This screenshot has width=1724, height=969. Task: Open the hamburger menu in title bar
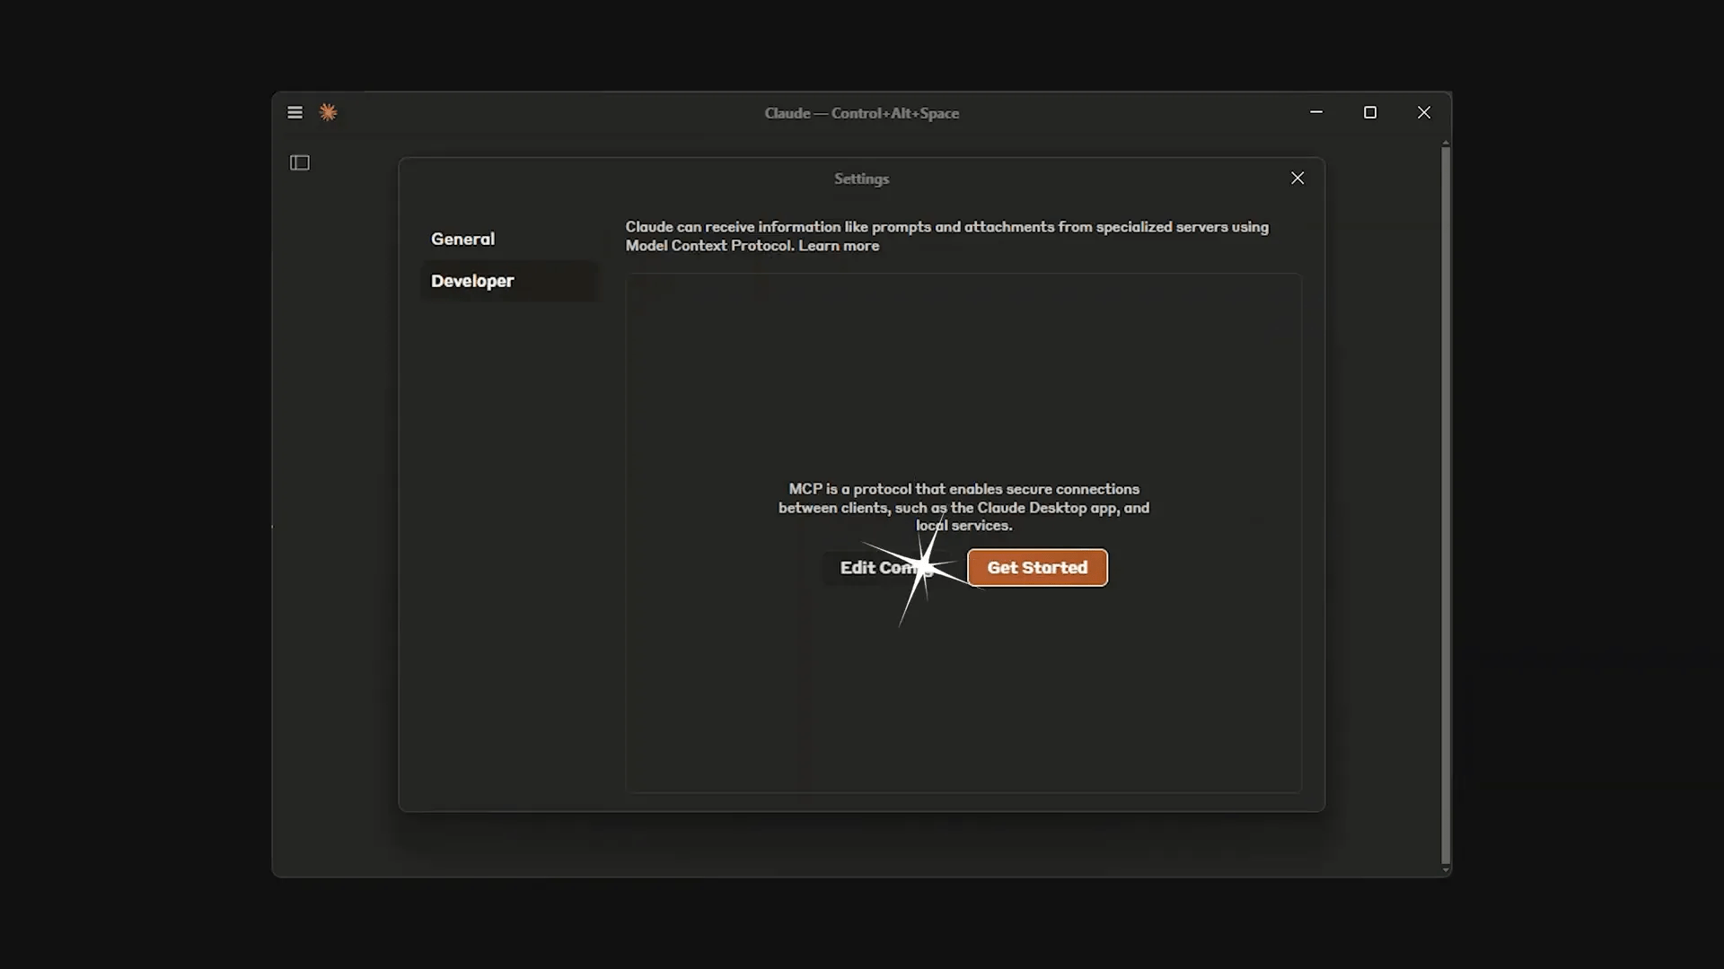(x=295, y=112)
